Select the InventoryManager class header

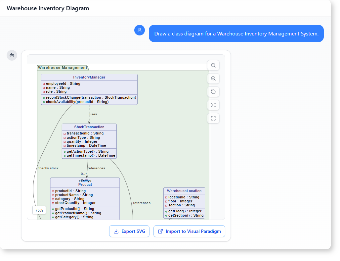[89, 77]
